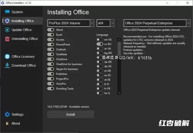Go to Installing Office page
The image size is (193, 133).
(23, 21)
